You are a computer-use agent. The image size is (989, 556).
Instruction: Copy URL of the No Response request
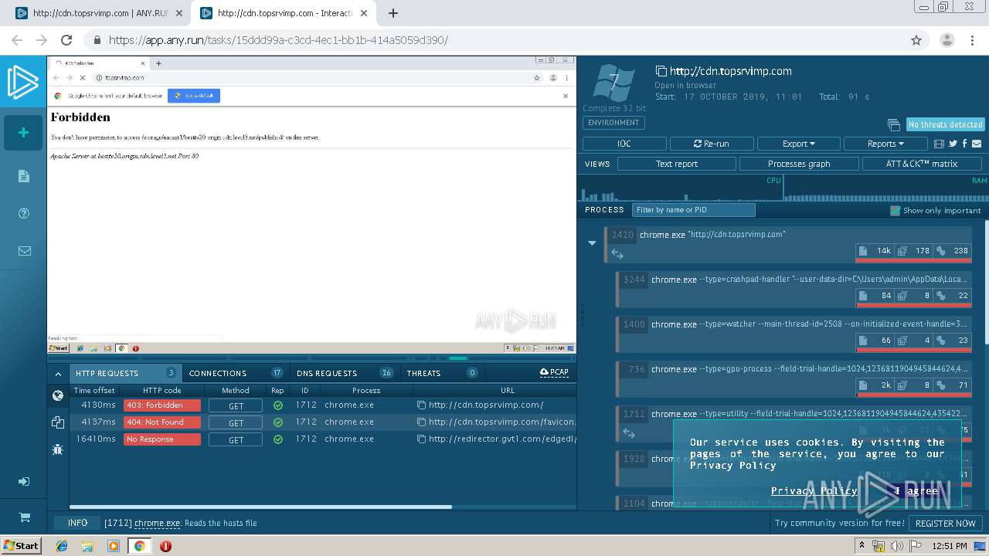pos(421,439)
